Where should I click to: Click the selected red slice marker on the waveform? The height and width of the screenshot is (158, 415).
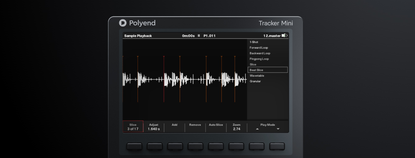(164, 79)
